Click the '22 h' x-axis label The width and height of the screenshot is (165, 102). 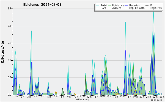point(155,96)
